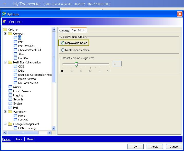Click the horizontal scroll left arrow
184x151 pixels.
tap(5, 133)
